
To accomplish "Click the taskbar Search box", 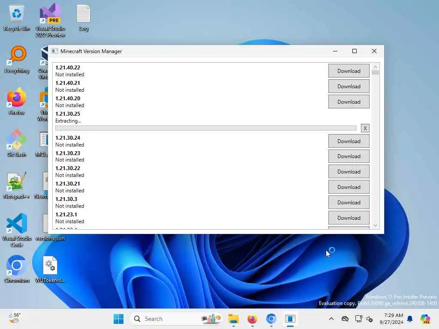I will 176,319.
